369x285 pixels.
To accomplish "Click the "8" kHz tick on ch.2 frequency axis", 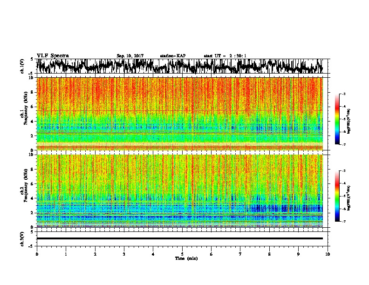I will tap(33, 170).
